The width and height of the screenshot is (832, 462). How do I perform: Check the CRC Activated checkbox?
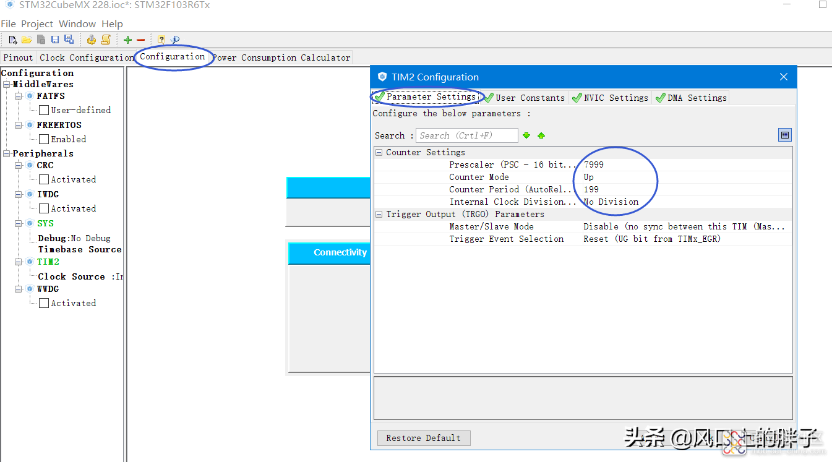[x=44, y=179]
